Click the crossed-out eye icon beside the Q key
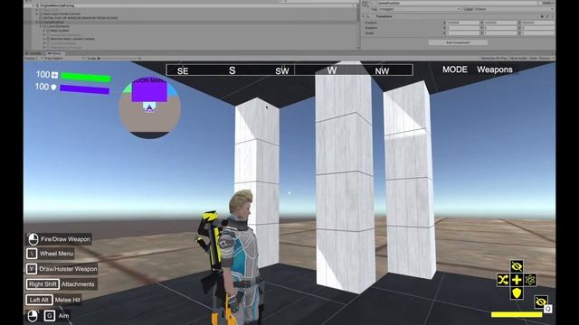579x325 pixels. click(541, 302)
